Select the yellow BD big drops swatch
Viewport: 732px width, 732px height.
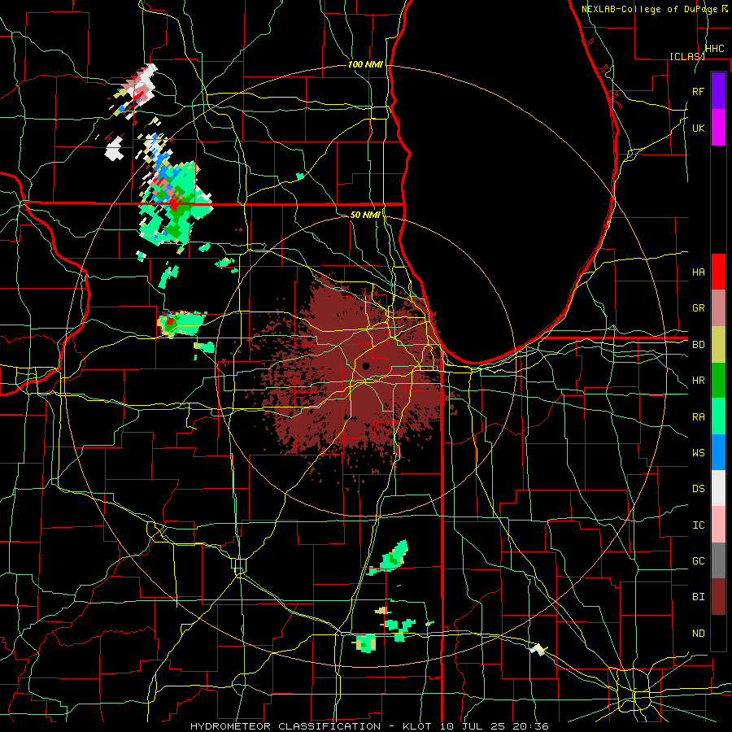pos(718,344)
